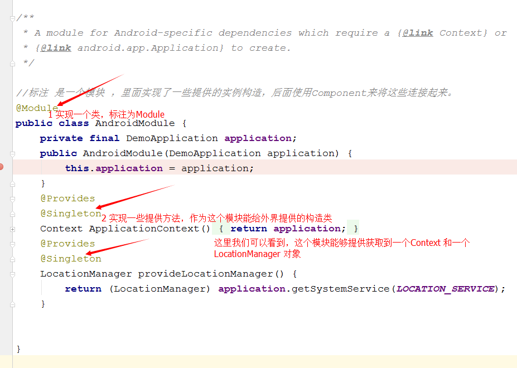Viewport: 517px width, 368px height.
Task: Click the 'final' keyword
Action: tap(104, 138)
